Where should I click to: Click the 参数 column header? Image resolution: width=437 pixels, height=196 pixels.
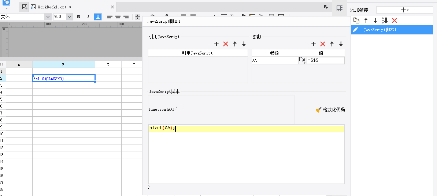[x=275, y=53]
